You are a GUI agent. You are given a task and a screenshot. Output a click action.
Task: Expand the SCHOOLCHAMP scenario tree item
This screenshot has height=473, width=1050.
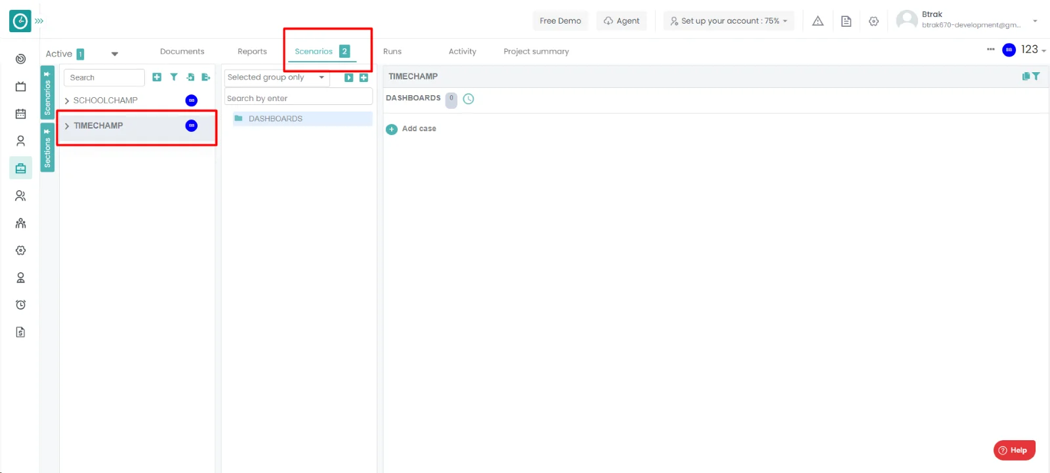pos(67,101)
